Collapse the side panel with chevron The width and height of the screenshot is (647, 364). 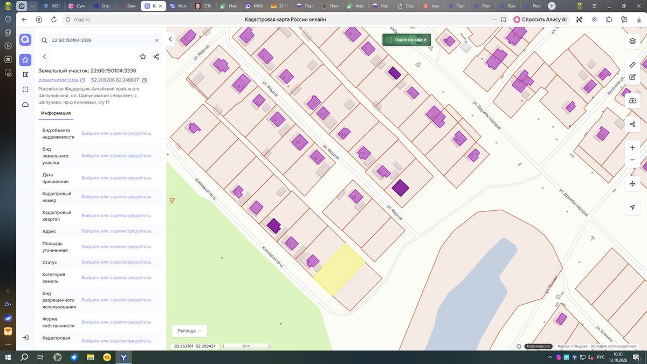click(170, 39)
